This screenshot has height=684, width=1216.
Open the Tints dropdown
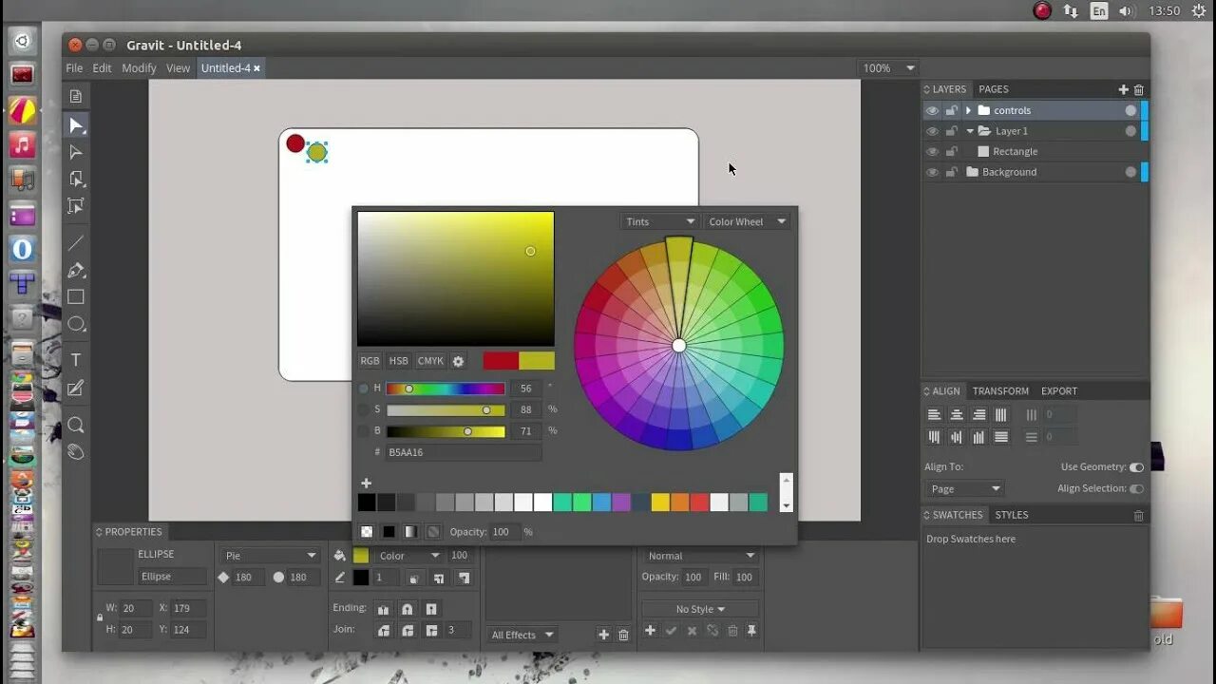click(659, 221)
